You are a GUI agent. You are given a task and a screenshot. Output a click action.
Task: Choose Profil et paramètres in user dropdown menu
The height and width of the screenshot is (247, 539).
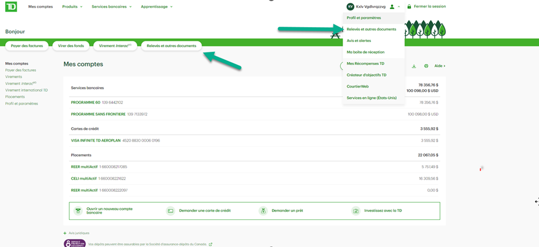(374, 18)
